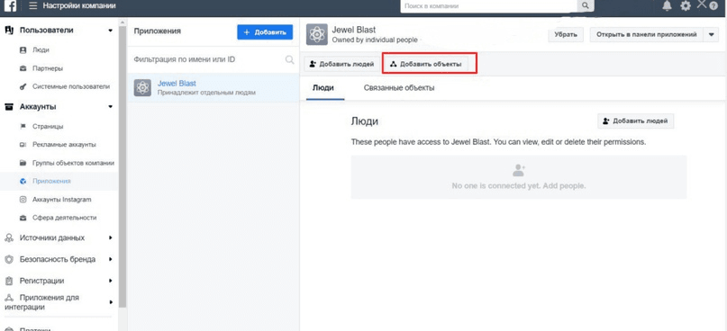
Task: Click the search magnifier button in top bar
Action: (x=586, y=6)
